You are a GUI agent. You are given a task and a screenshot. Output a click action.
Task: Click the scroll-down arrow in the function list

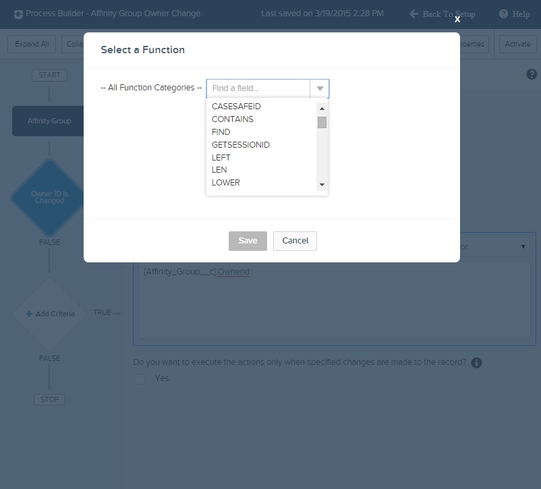pos(322,185)
